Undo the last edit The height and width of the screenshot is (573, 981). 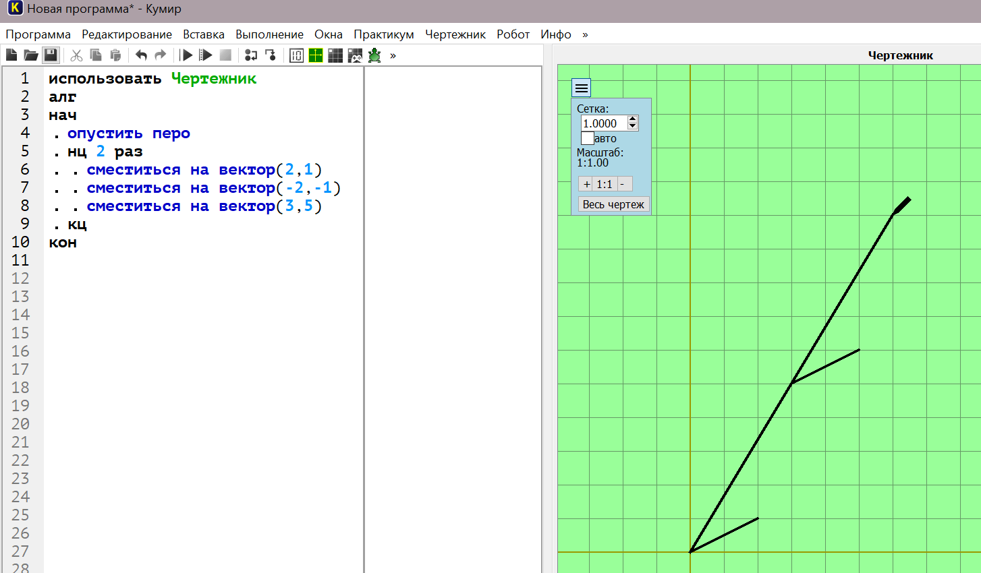141,55
